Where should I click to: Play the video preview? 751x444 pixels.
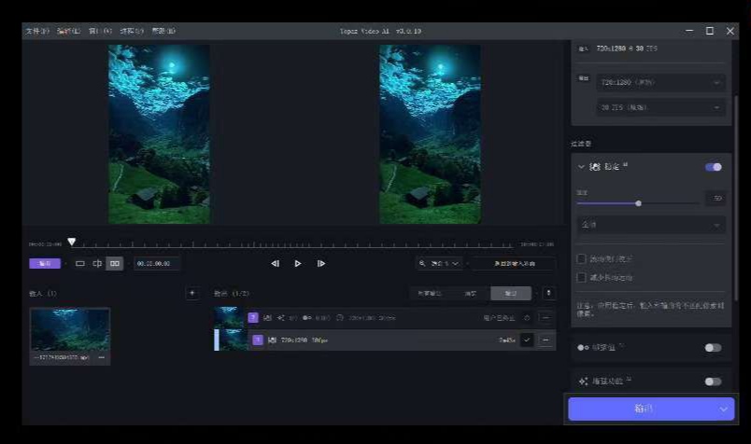(298, 263)
